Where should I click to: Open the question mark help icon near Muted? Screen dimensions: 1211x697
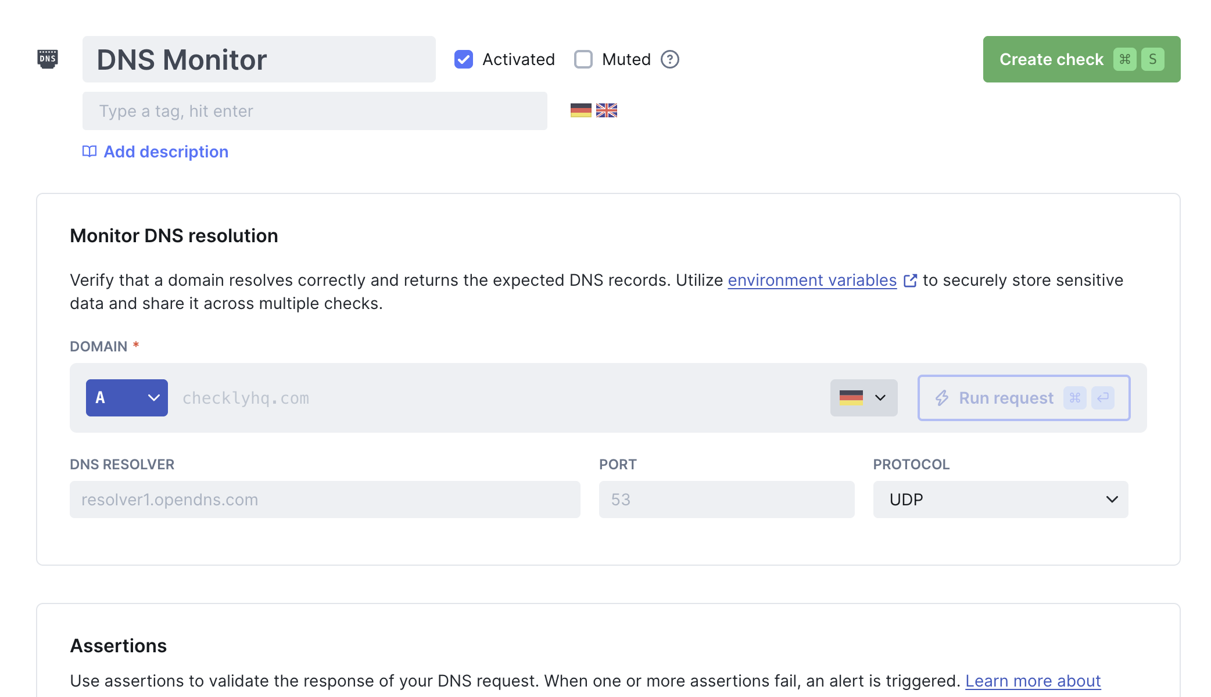click(x=669, y=59)
